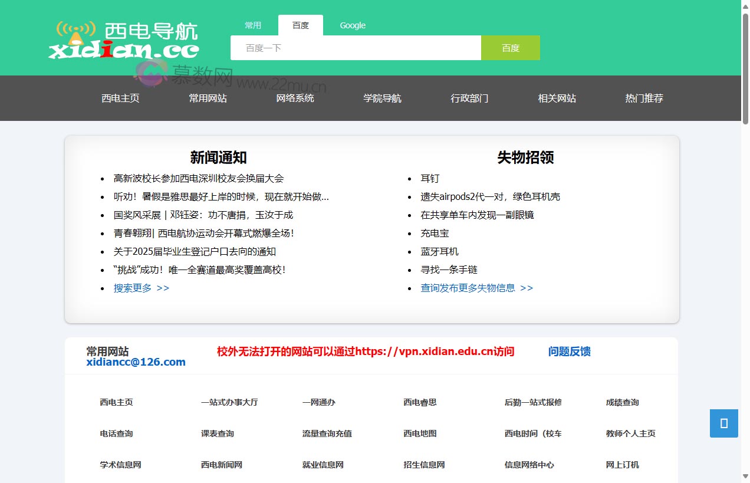Click the 问题反馈 feedback link
Viewport: 750px width, 483px height.
pyautogui.click(x=569, y=351)
